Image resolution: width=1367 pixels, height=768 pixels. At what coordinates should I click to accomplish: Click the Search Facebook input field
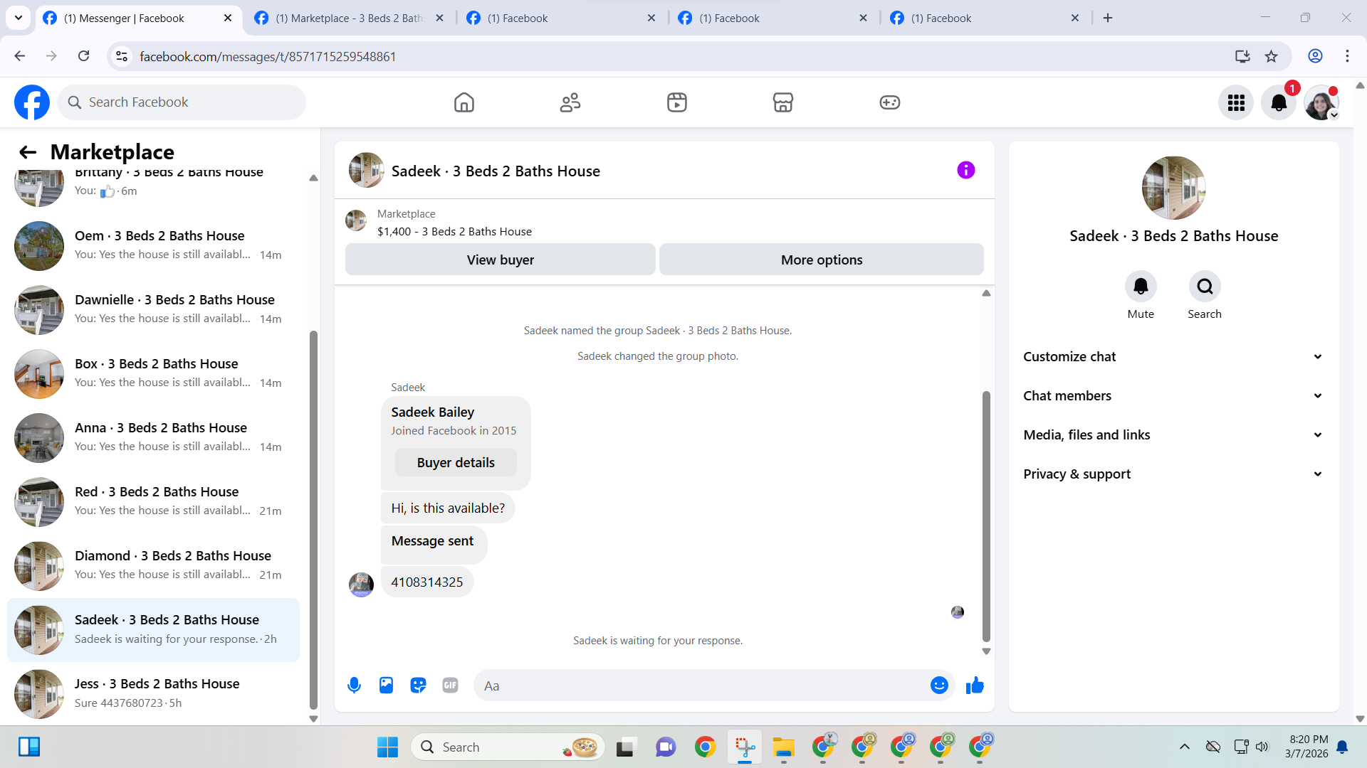pyautogui.click(x=182, y=102)
